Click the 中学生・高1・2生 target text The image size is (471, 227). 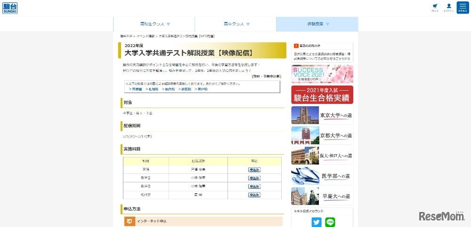pyautogui.click(x=138, y=113)
